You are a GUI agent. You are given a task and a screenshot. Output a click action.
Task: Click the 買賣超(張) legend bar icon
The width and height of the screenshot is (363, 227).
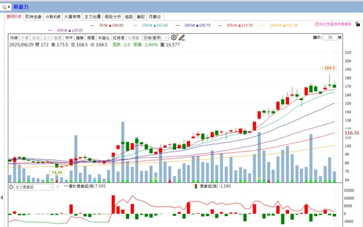196,186
